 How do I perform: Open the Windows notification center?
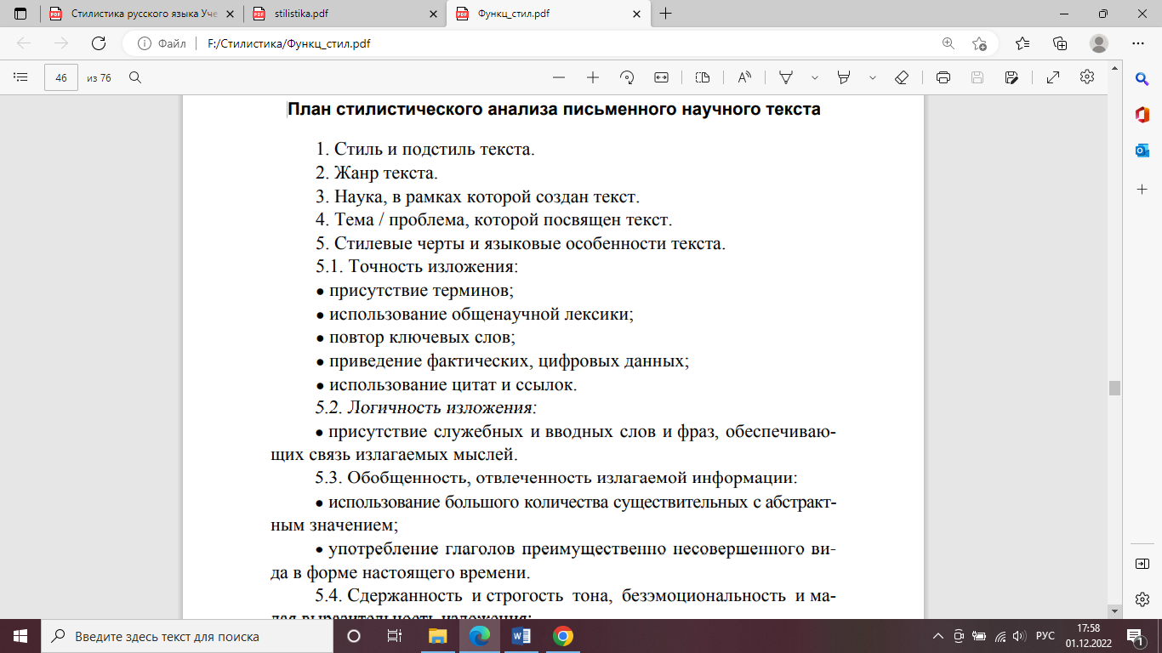[x=1136, y=636]
